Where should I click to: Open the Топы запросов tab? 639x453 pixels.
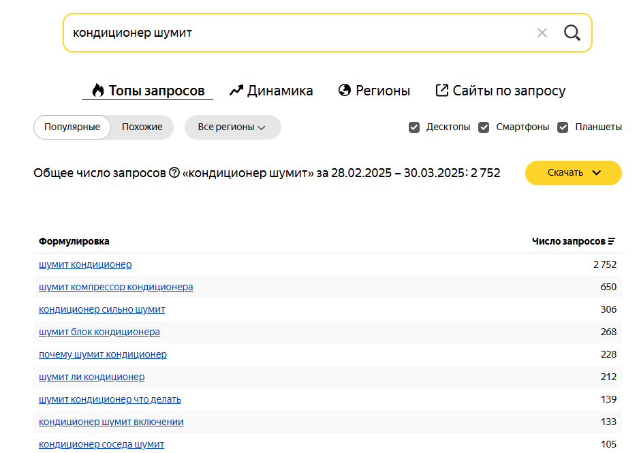(148, 91)
